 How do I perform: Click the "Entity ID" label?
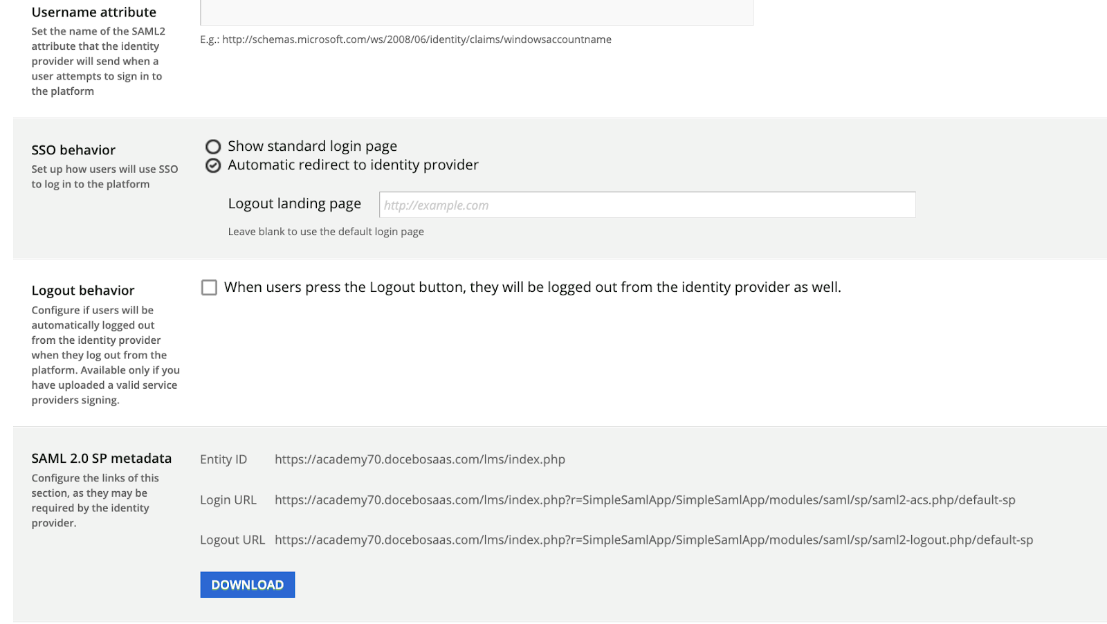[223, 459]
